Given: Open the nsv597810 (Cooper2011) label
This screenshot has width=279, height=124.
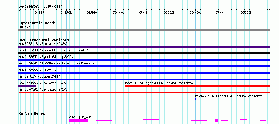Looking at the screenshot, I should pos(39,76).
